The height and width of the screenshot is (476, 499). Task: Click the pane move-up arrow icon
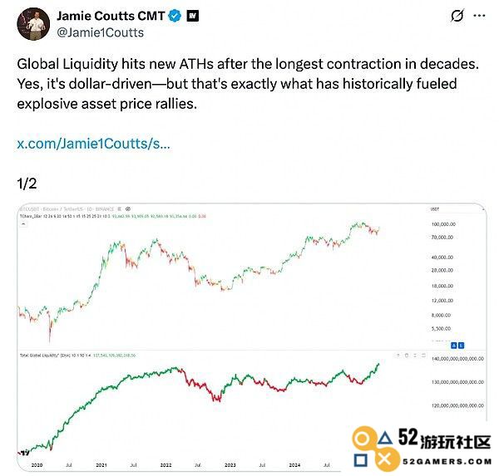pyautogui.click(x=398, y=356)
